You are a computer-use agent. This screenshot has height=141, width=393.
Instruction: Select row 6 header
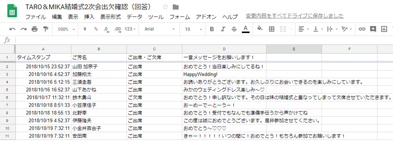[x=7, y=97]
